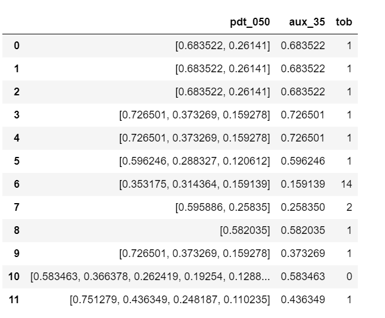385x318 pixels.
Task: Select row index 9
Action: coord(17,253)
